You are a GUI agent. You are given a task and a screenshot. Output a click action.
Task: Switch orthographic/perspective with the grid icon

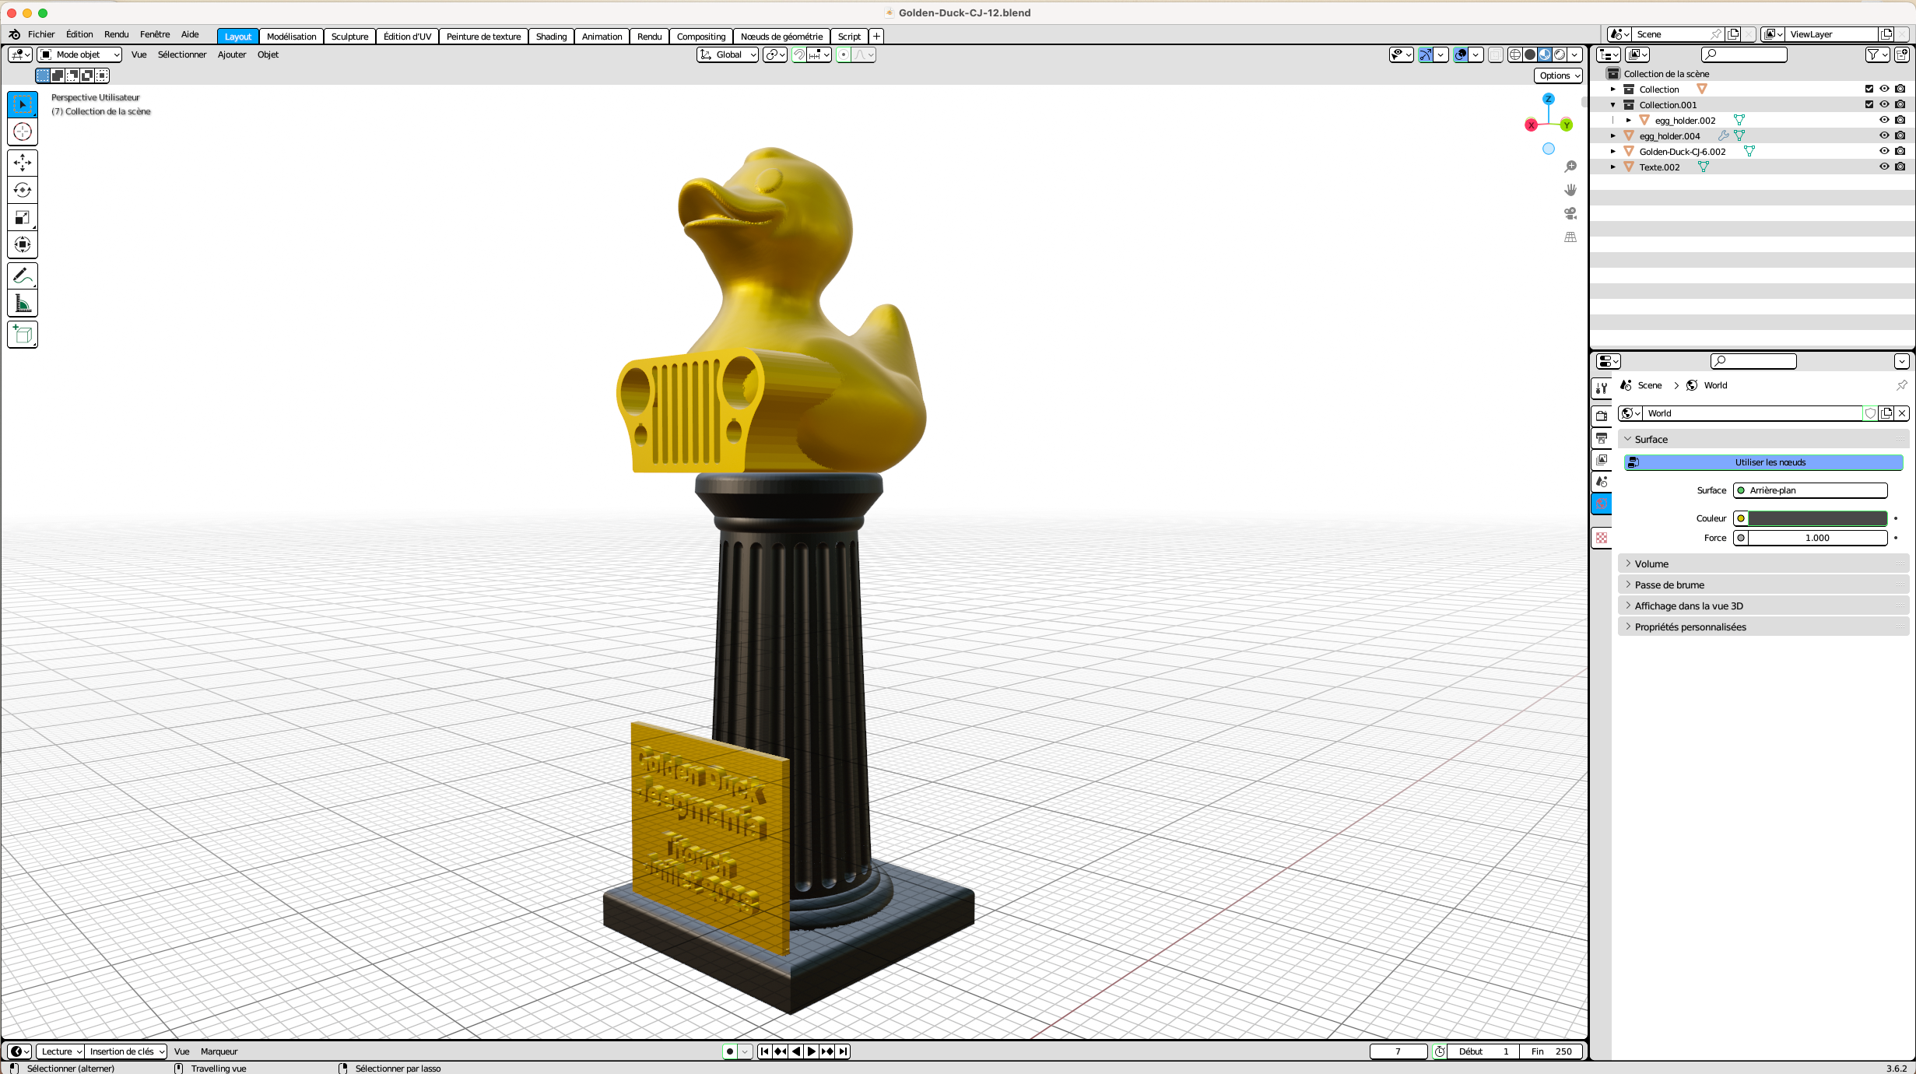[1570, 237]
